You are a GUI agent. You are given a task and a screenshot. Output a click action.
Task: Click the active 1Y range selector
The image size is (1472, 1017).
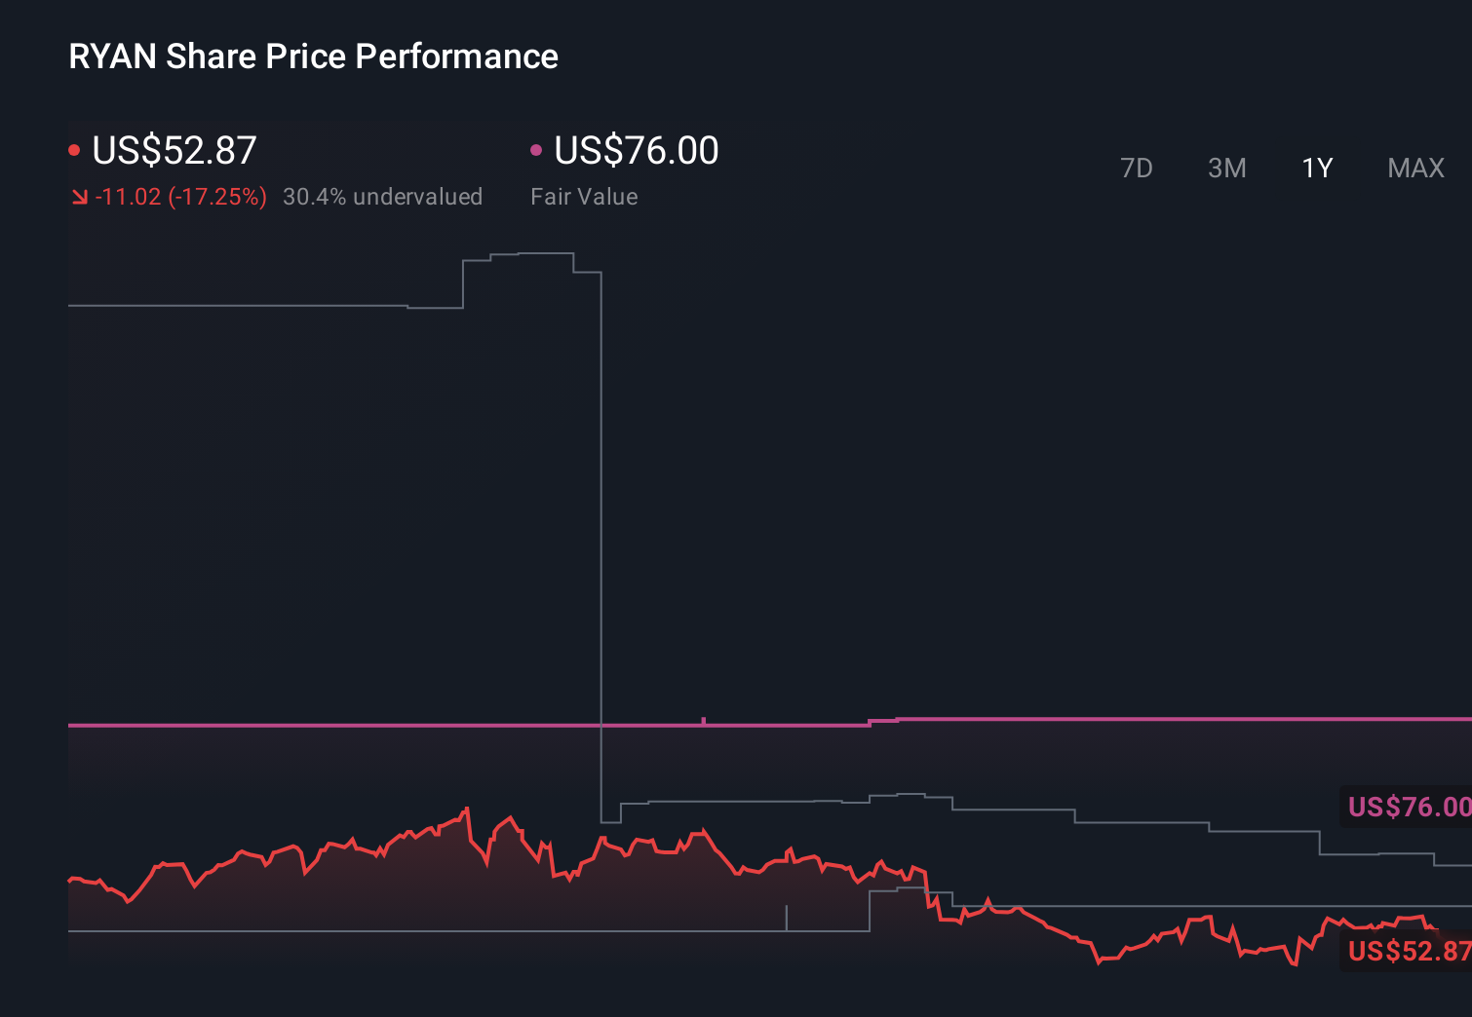(1316, 168)
